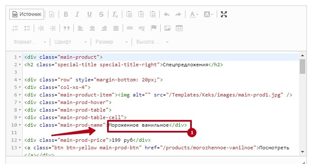Click the Insert Image icon
Viewport: 312px width, 164px height.
pyautogui.click(x=167, y=29)
